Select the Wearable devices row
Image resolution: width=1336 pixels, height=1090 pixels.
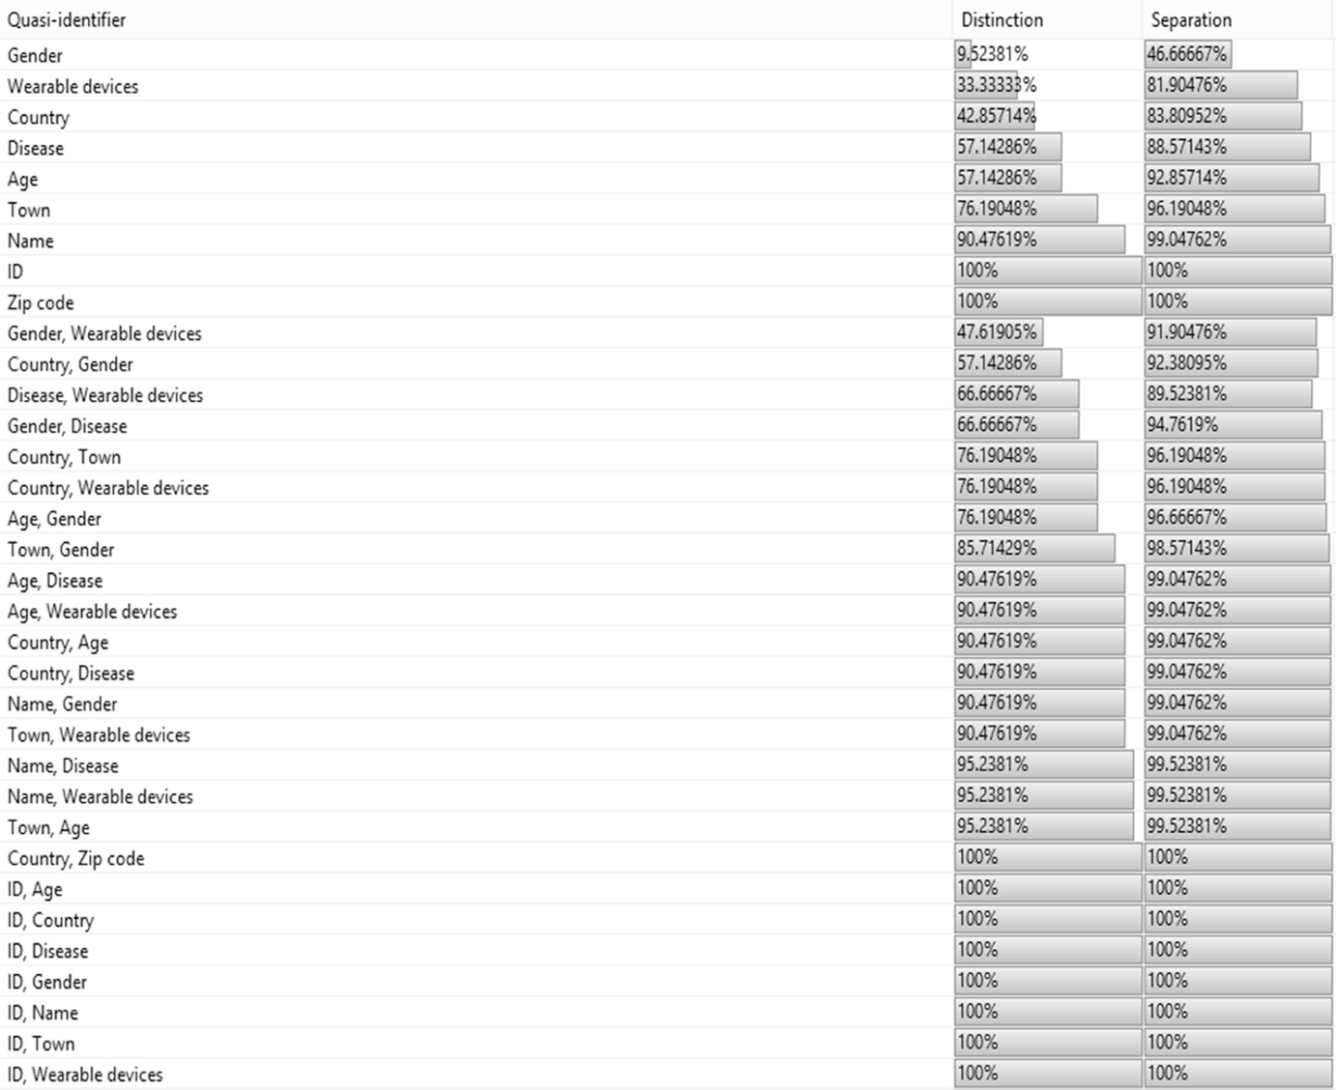73,87
